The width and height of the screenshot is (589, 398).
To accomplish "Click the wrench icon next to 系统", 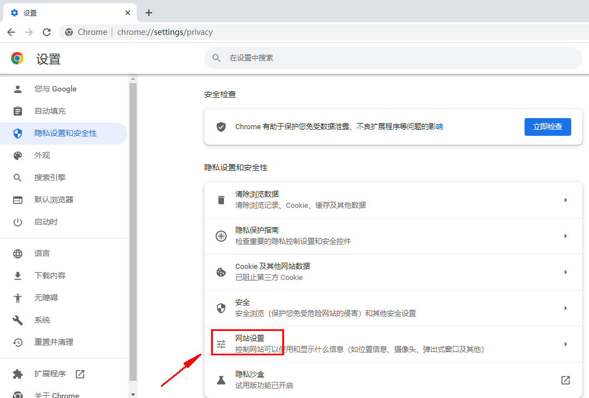I will [18, 320].
